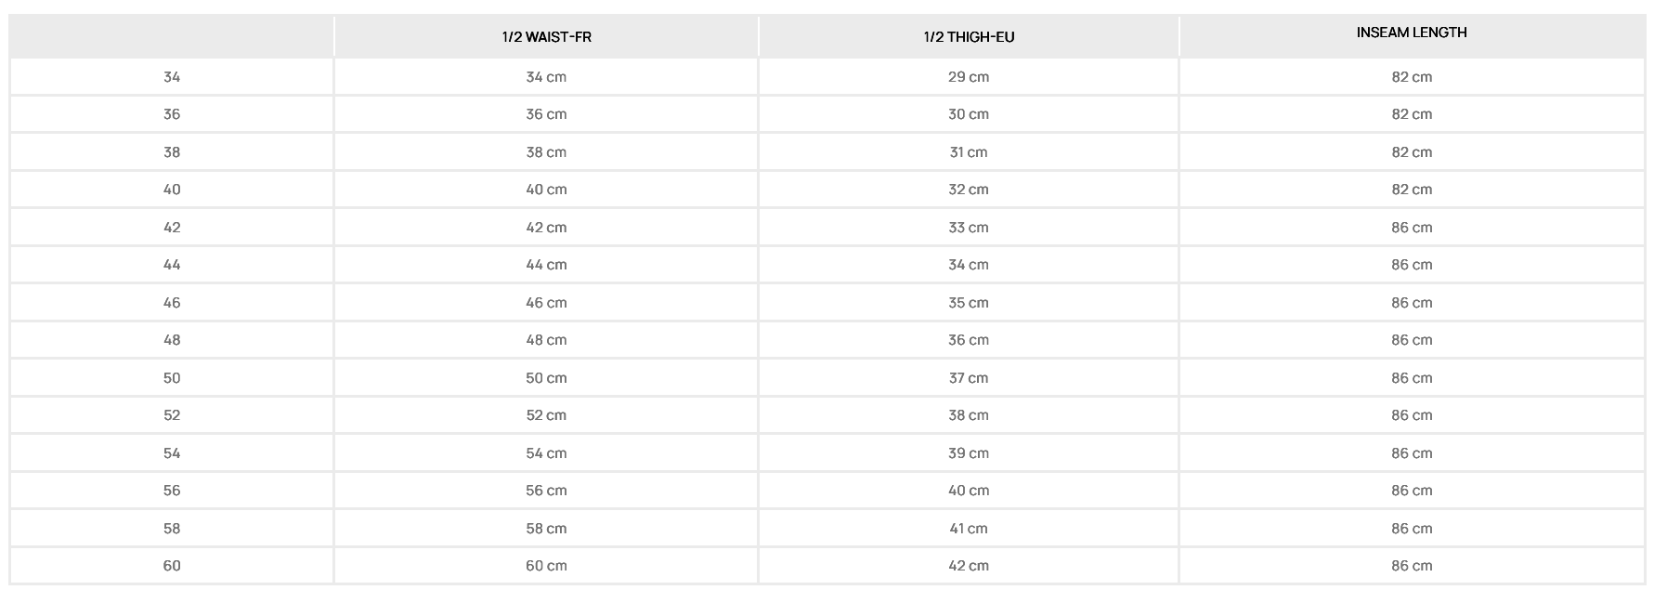Click the INSEAM LENGTH column header

pyautogui.click(x=1412, y=33)
